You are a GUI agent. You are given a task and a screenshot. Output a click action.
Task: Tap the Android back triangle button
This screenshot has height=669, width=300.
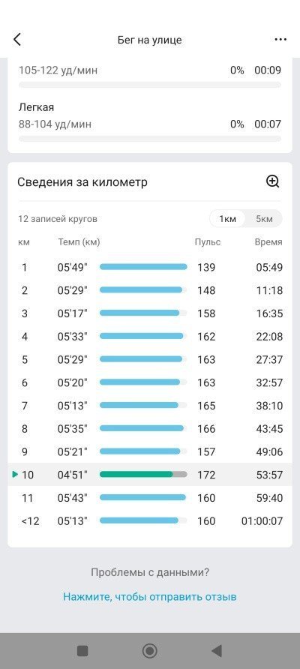(x=217, y=651)
